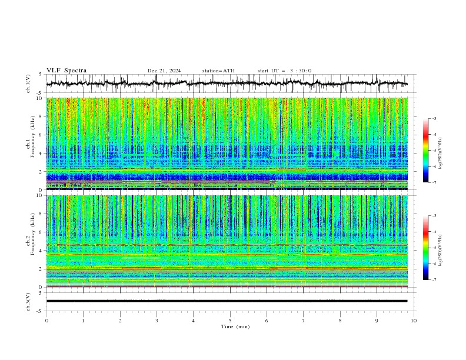Click the ch.1 voltage waveform trace

tap(227, 84)
